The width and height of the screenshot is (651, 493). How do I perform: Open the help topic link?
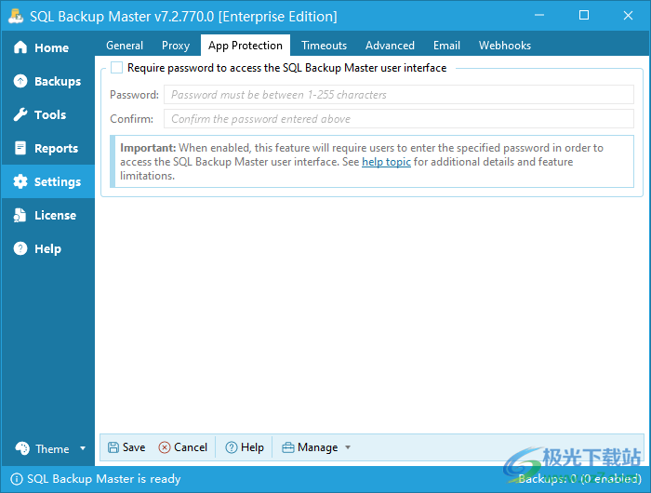386,162
